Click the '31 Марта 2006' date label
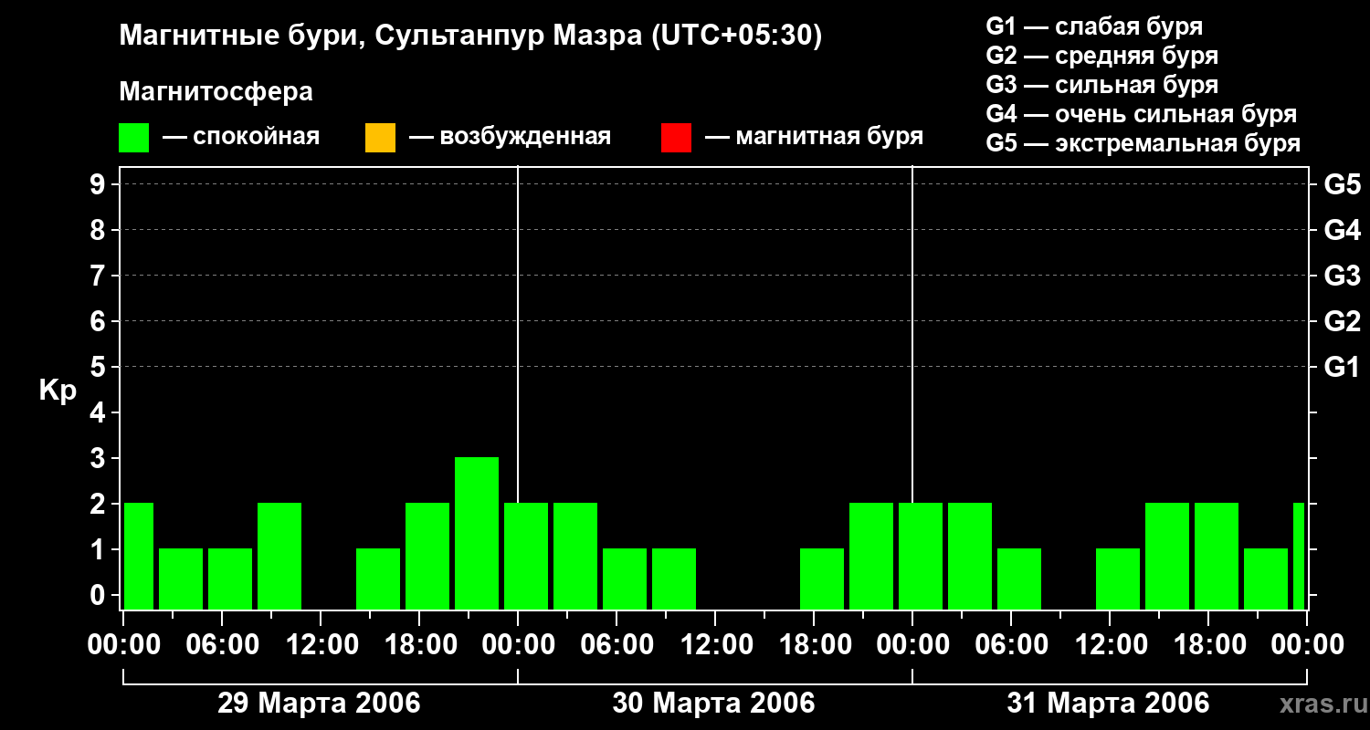The height and width of the screenshot is (730, 1370). (1108, 703)
